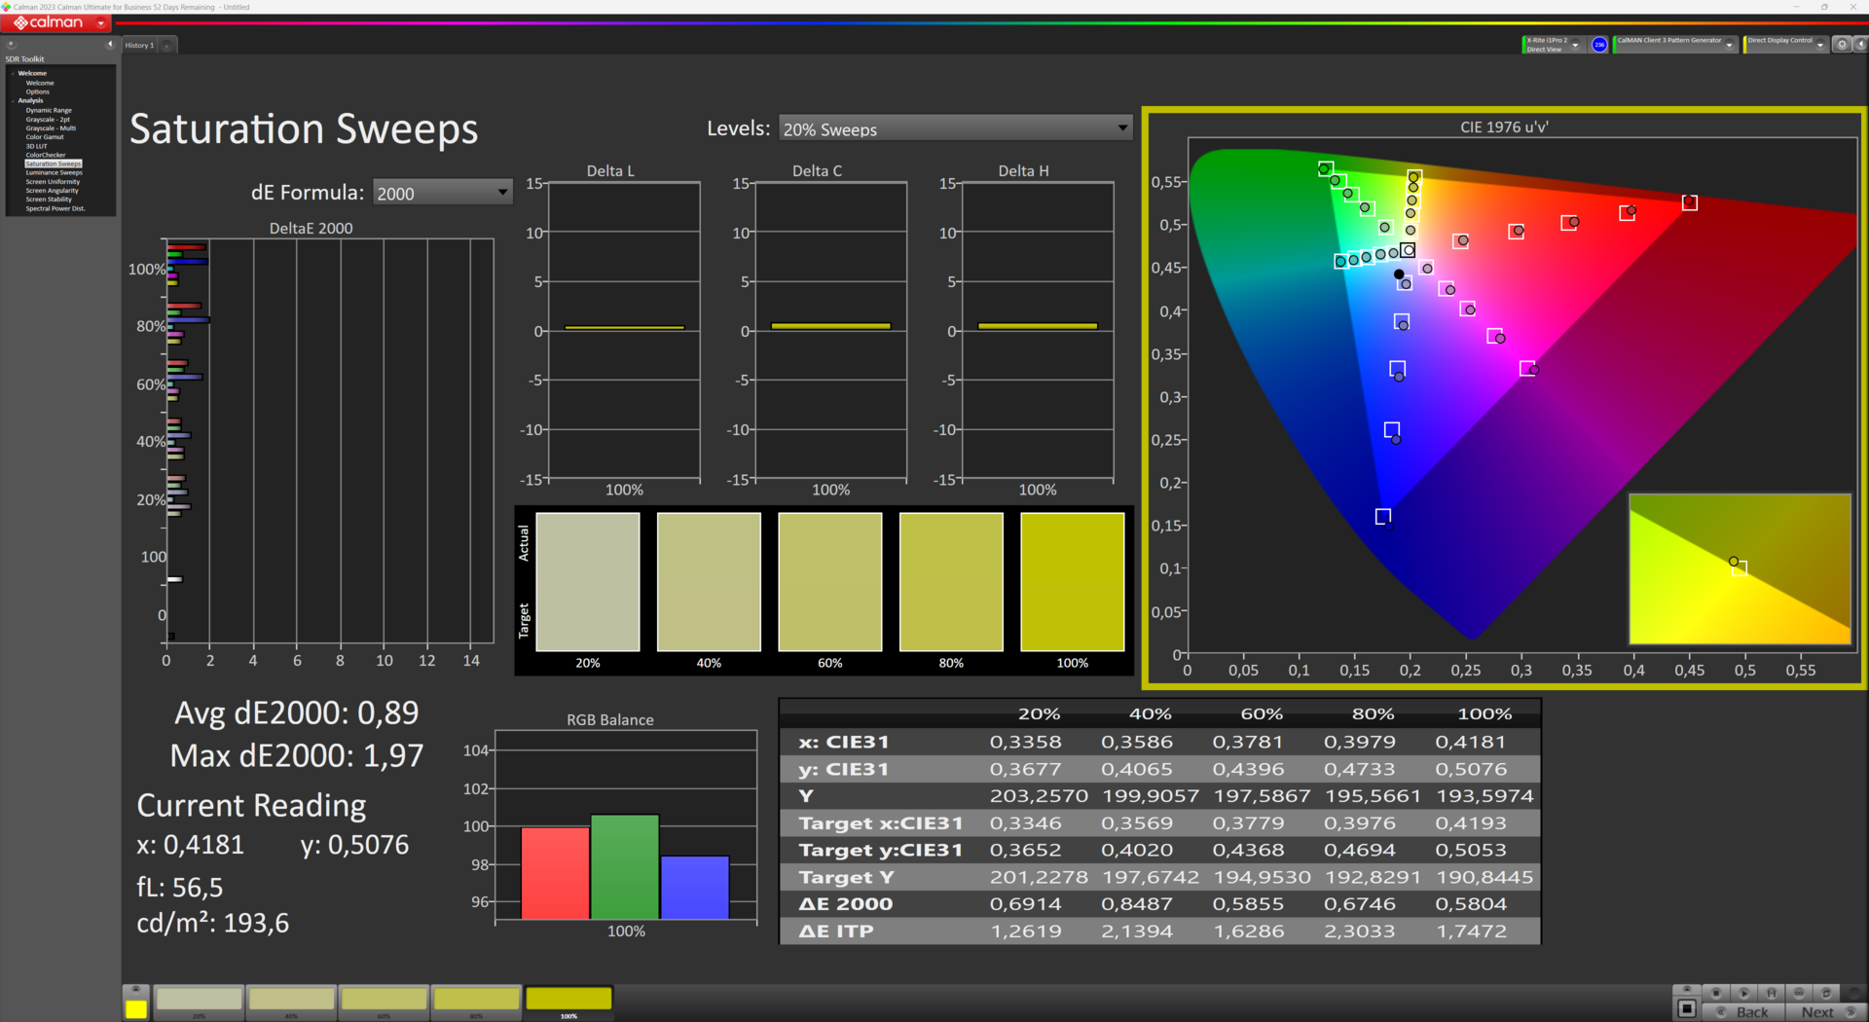Screen dimensions: 1869x1022
Task: Open settings gear icon at top right
Action: tap(1842, 45)
